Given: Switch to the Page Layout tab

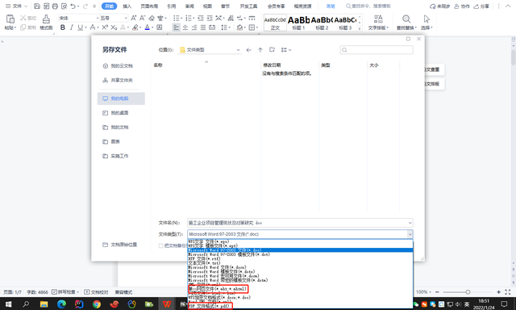Looking at the screenshot, I should (x=149, y=6).
